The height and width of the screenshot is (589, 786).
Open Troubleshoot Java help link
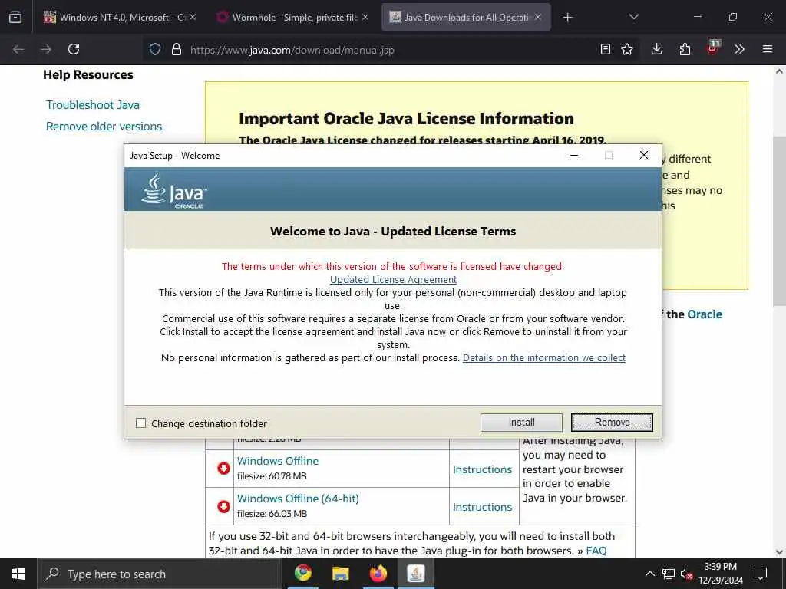tap(93, 104)
